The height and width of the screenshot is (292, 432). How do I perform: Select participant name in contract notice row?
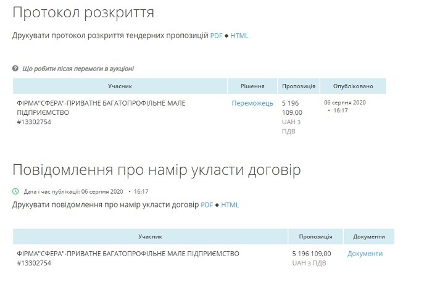[x=128, y=254]
